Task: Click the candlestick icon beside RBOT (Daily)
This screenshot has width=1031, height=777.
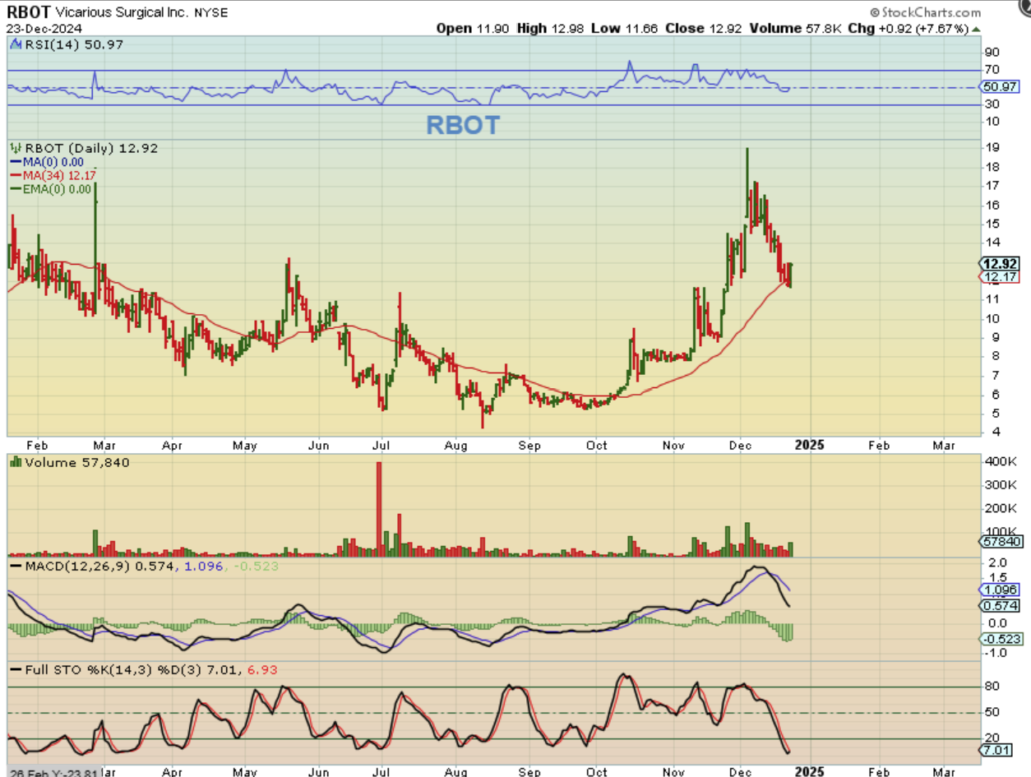Action: click(16, 148)
